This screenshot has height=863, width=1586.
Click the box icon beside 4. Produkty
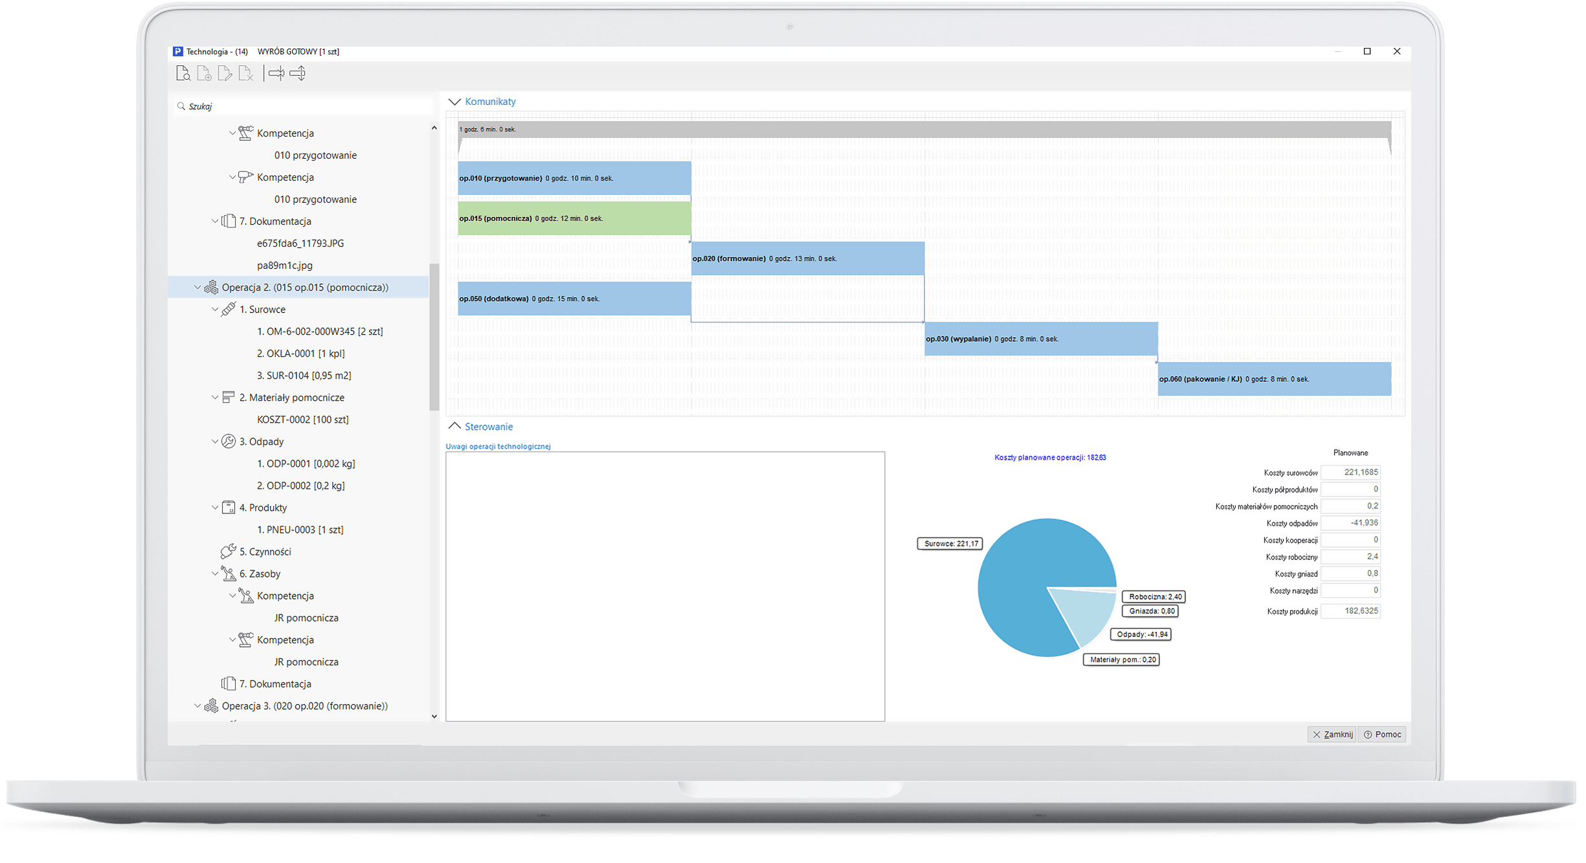pyautogui.click(x=229, y=508)
